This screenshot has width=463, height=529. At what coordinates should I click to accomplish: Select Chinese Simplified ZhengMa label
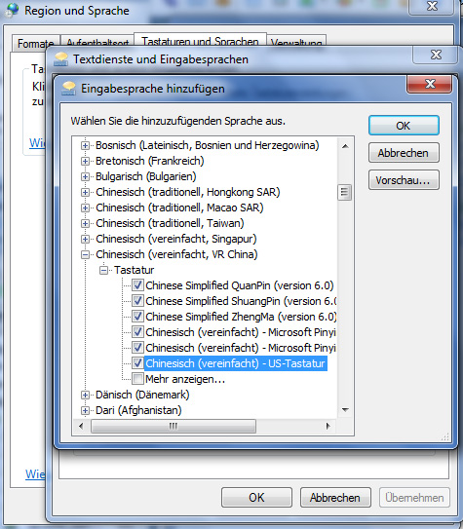point(241,317)
